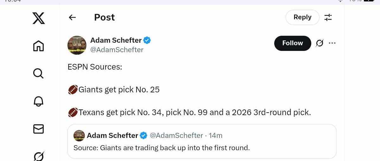Click the @AdamSchefter handle in quoted post
The image size is (380, 161).
coord(176,135)
